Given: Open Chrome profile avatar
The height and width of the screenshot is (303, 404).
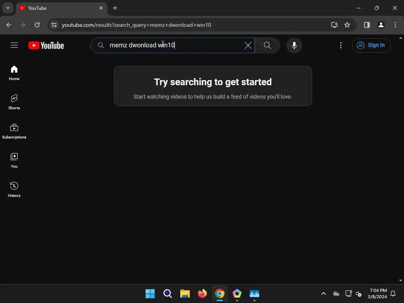Looking at the screenshot, I should tap(381, 25).
